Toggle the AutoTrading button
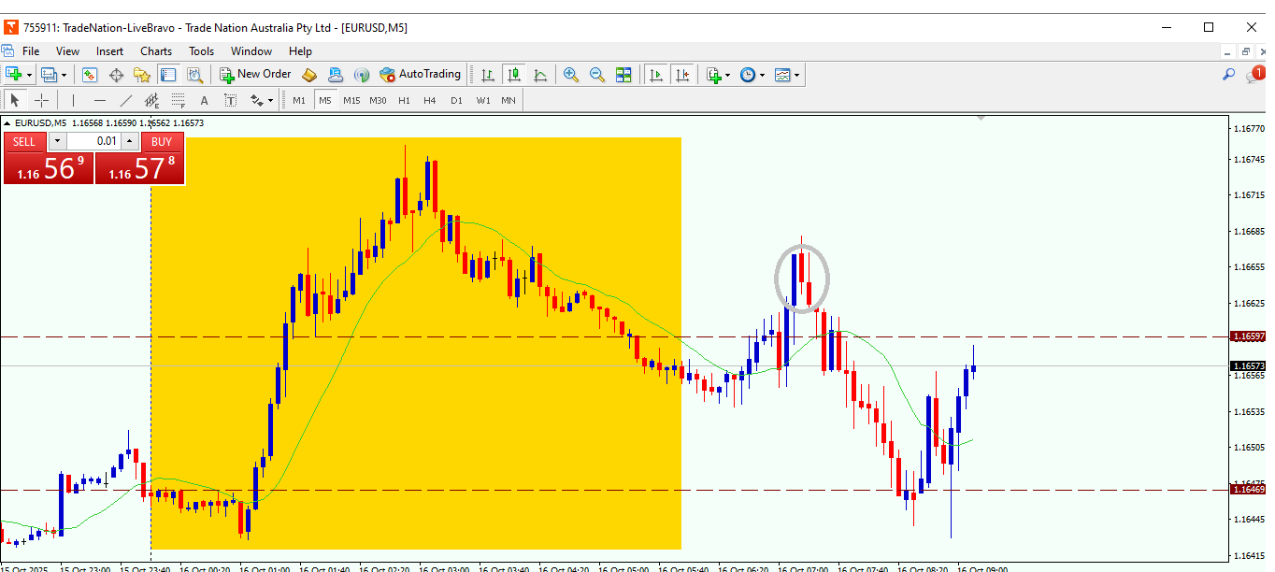This screenshot has width=1275, height=572. point(421,75)
